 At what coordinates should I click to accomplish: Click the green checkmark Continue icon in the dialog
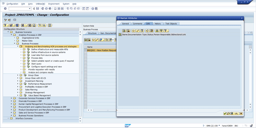225,114
